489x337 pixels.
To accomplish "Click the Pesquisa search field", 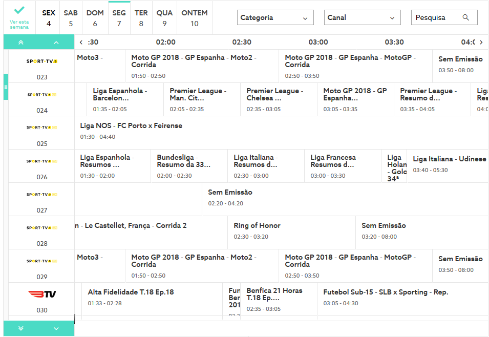I will point(444,17).
